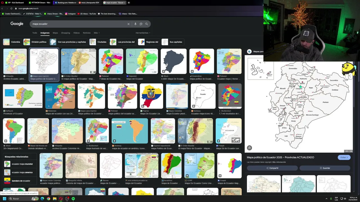Filter by Con sus provincias y capitales
Image resolution: width=360 pixels, height=202 pixels.
point(68,42)
